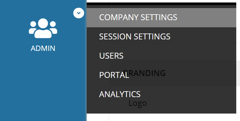
Task: Click the Admin people group icon
Action: 43,28
